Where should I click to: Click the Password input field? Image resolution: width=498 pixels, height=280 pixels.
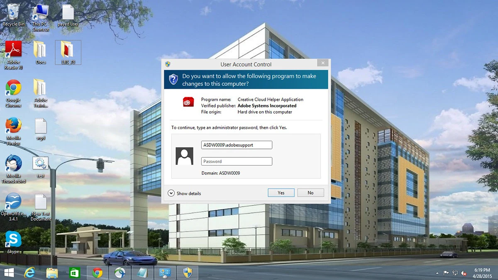click(x=237, y=161)
